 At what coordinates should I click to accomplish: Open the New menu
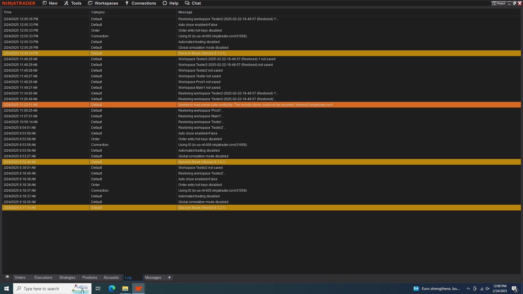[x=50, y=3]
